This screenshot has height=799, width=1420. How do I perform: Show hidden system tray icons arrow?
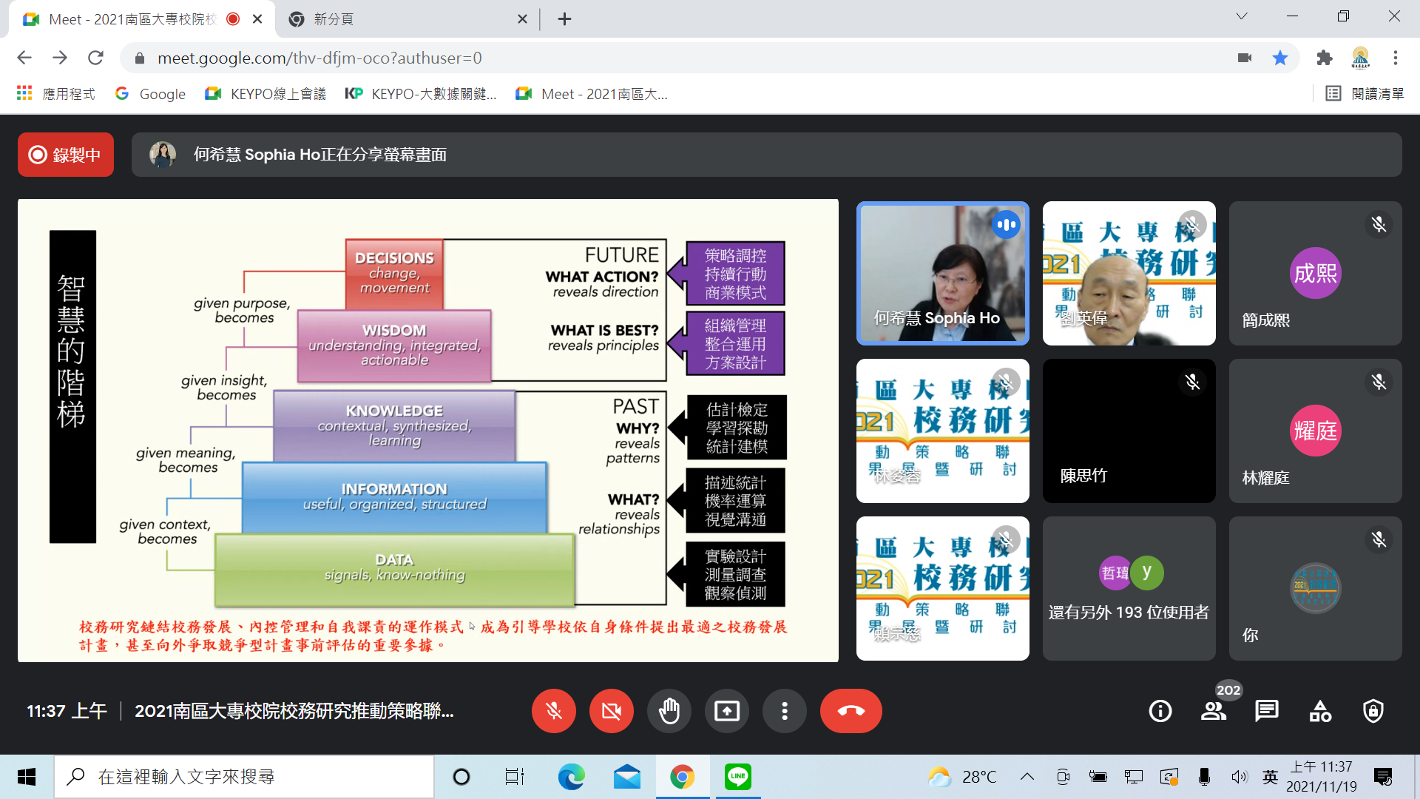1027,777
